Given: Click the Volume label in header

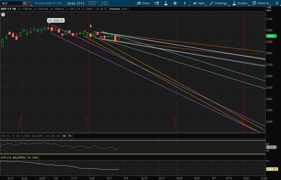Looking at the screenshot, I should coord(115,9).
